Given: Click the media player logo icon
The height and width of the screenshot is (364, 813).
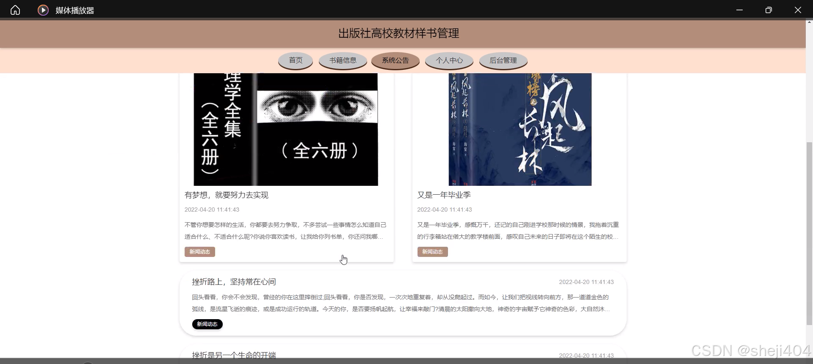Looking at the screenshot, I should (x=43, y=10).
